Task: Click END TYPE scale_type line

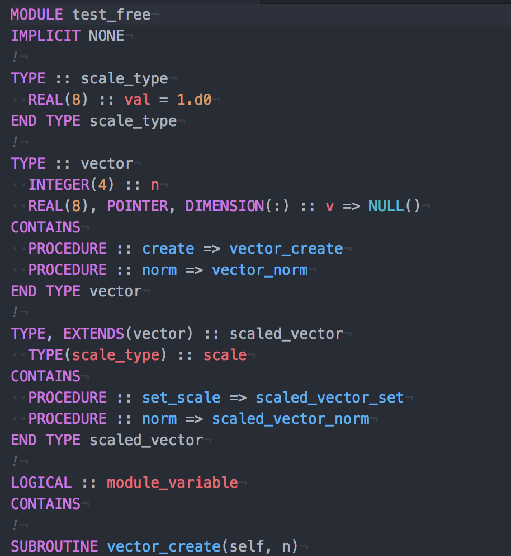Action: coord(94,122)
